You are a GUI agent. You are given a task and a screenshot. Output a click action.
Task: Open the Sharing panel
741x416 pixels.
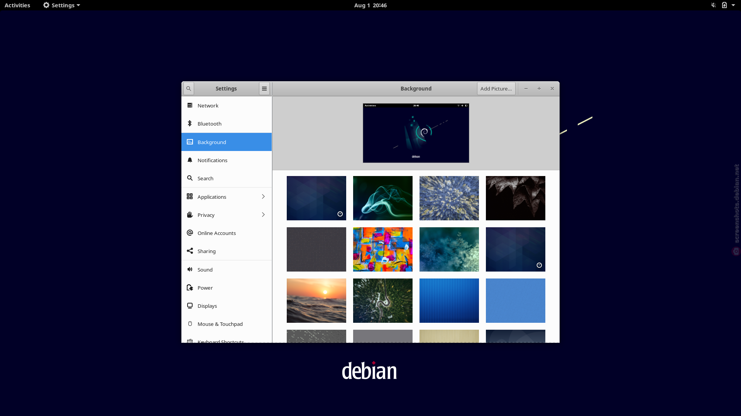(x=227, y=251)
